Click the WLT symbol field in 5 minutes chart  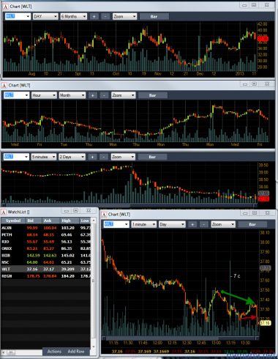(x=16, y=157)
